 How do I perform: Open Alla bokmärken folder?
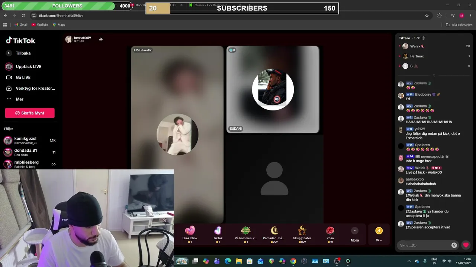click(x=459, y=24)
